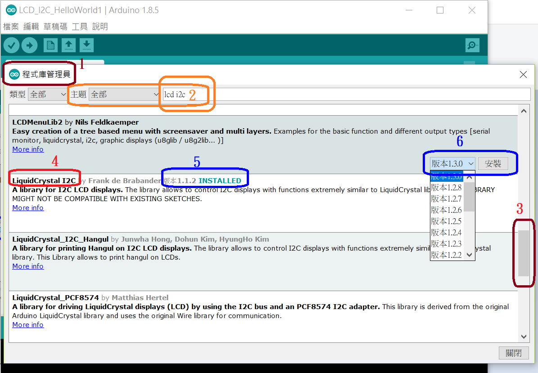Expand the 類型 type filter dropdown

click(48, 94)
